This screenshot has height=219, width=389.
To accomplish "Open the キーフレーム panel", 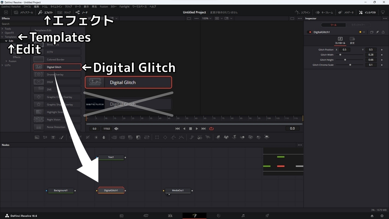I will [324, 12].
